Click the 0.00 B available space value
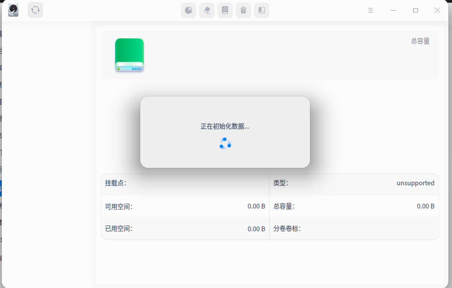The width and height of the screenshot is (452, 288). pyautogui.click(x=256, y=206)
